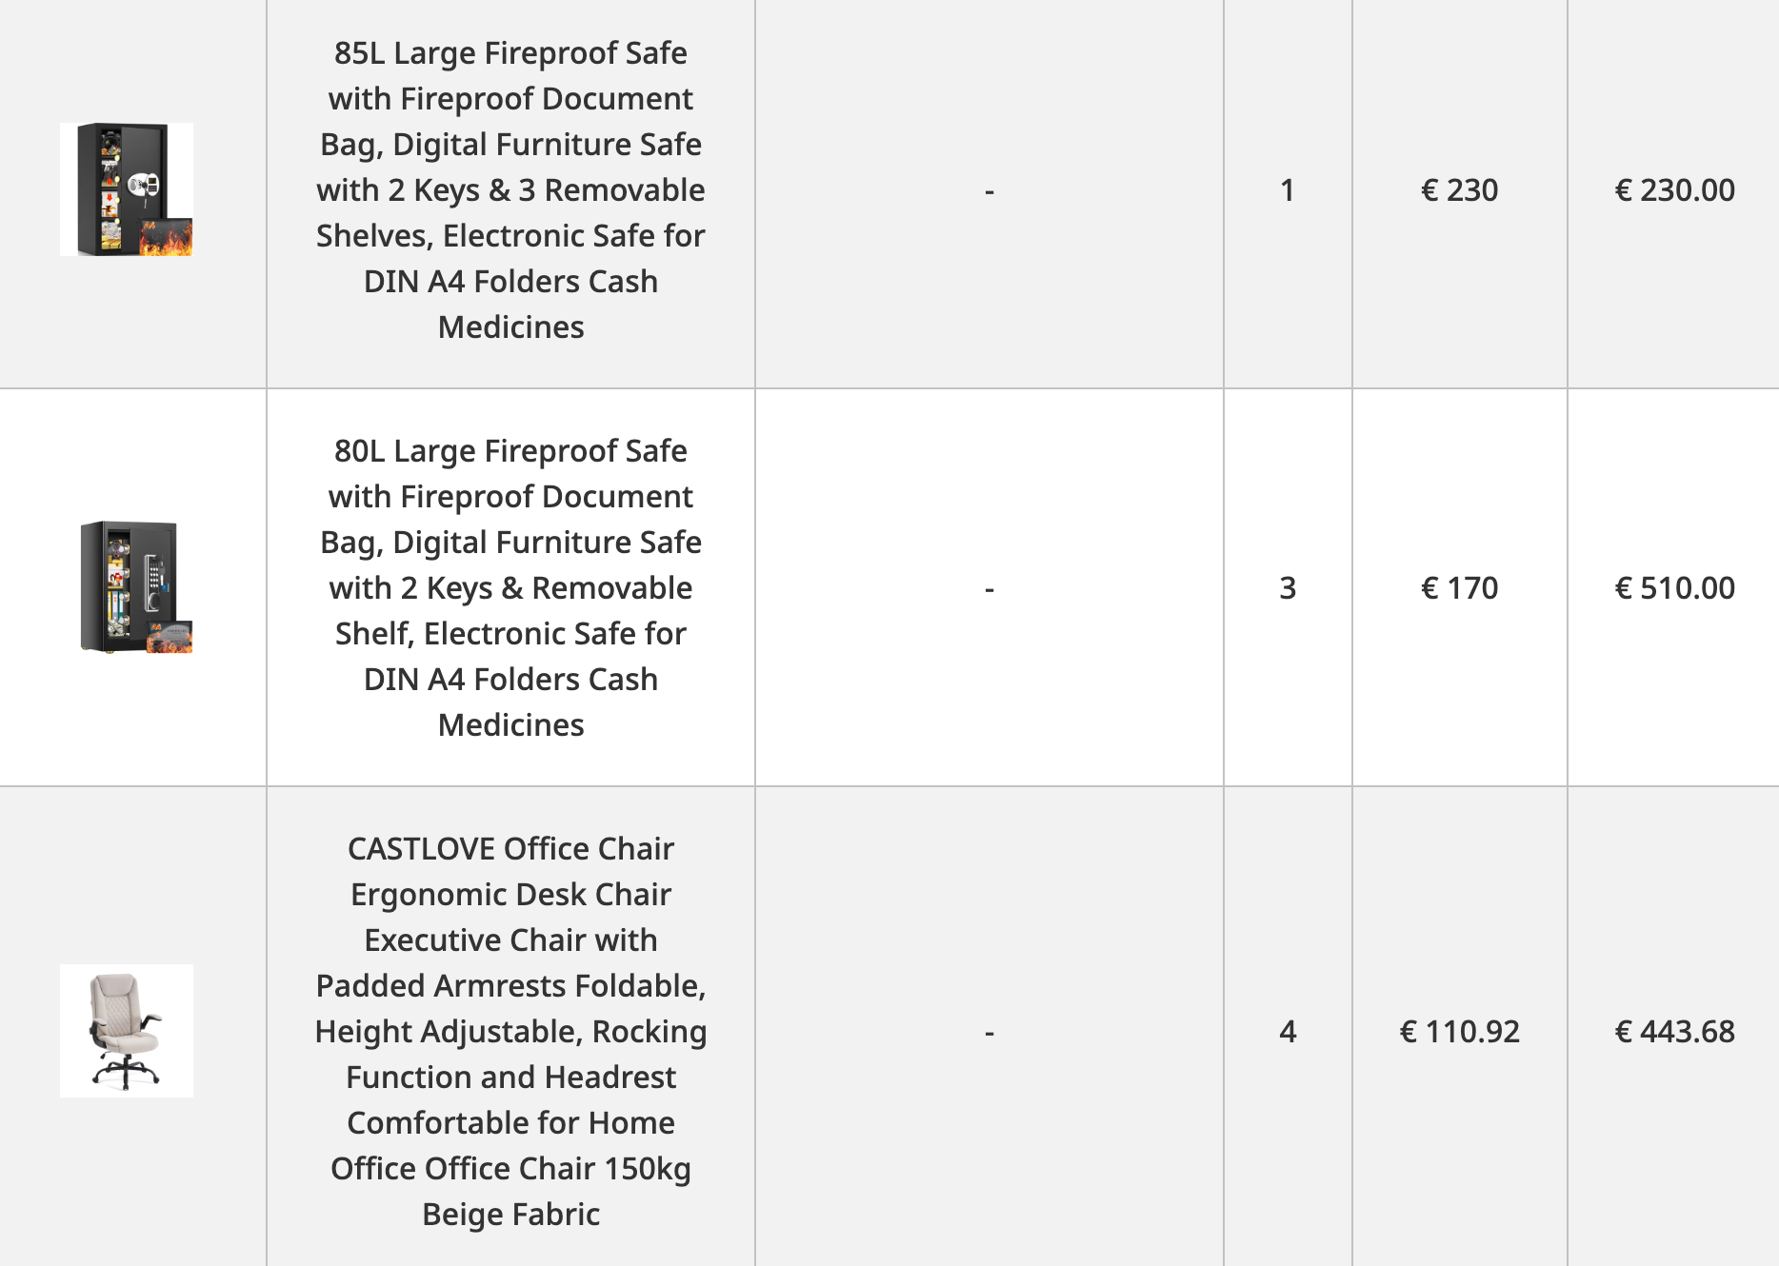Image resolution: width=1779 pixels, height=1266 pixels.
Task: Click the word "Medicines" in the 85L safe description
Action: 510,327
